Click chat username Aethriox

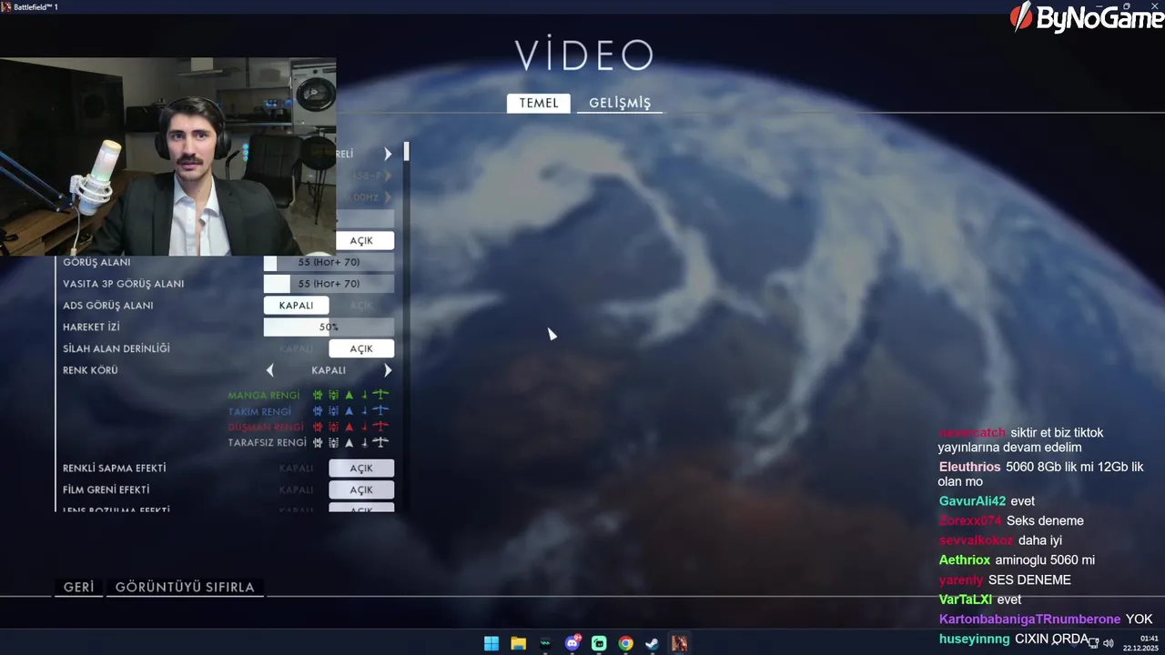(964, 560)
